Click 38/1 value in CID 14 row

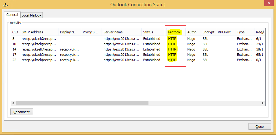(260, 49)
